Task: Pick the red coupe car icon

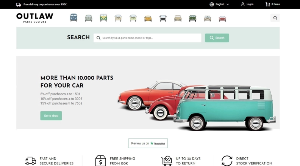Action: point(222,19)
